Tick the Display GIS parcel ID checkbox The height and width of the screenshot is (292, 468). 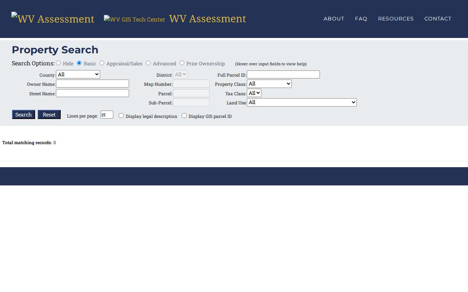tap(184, 116)
